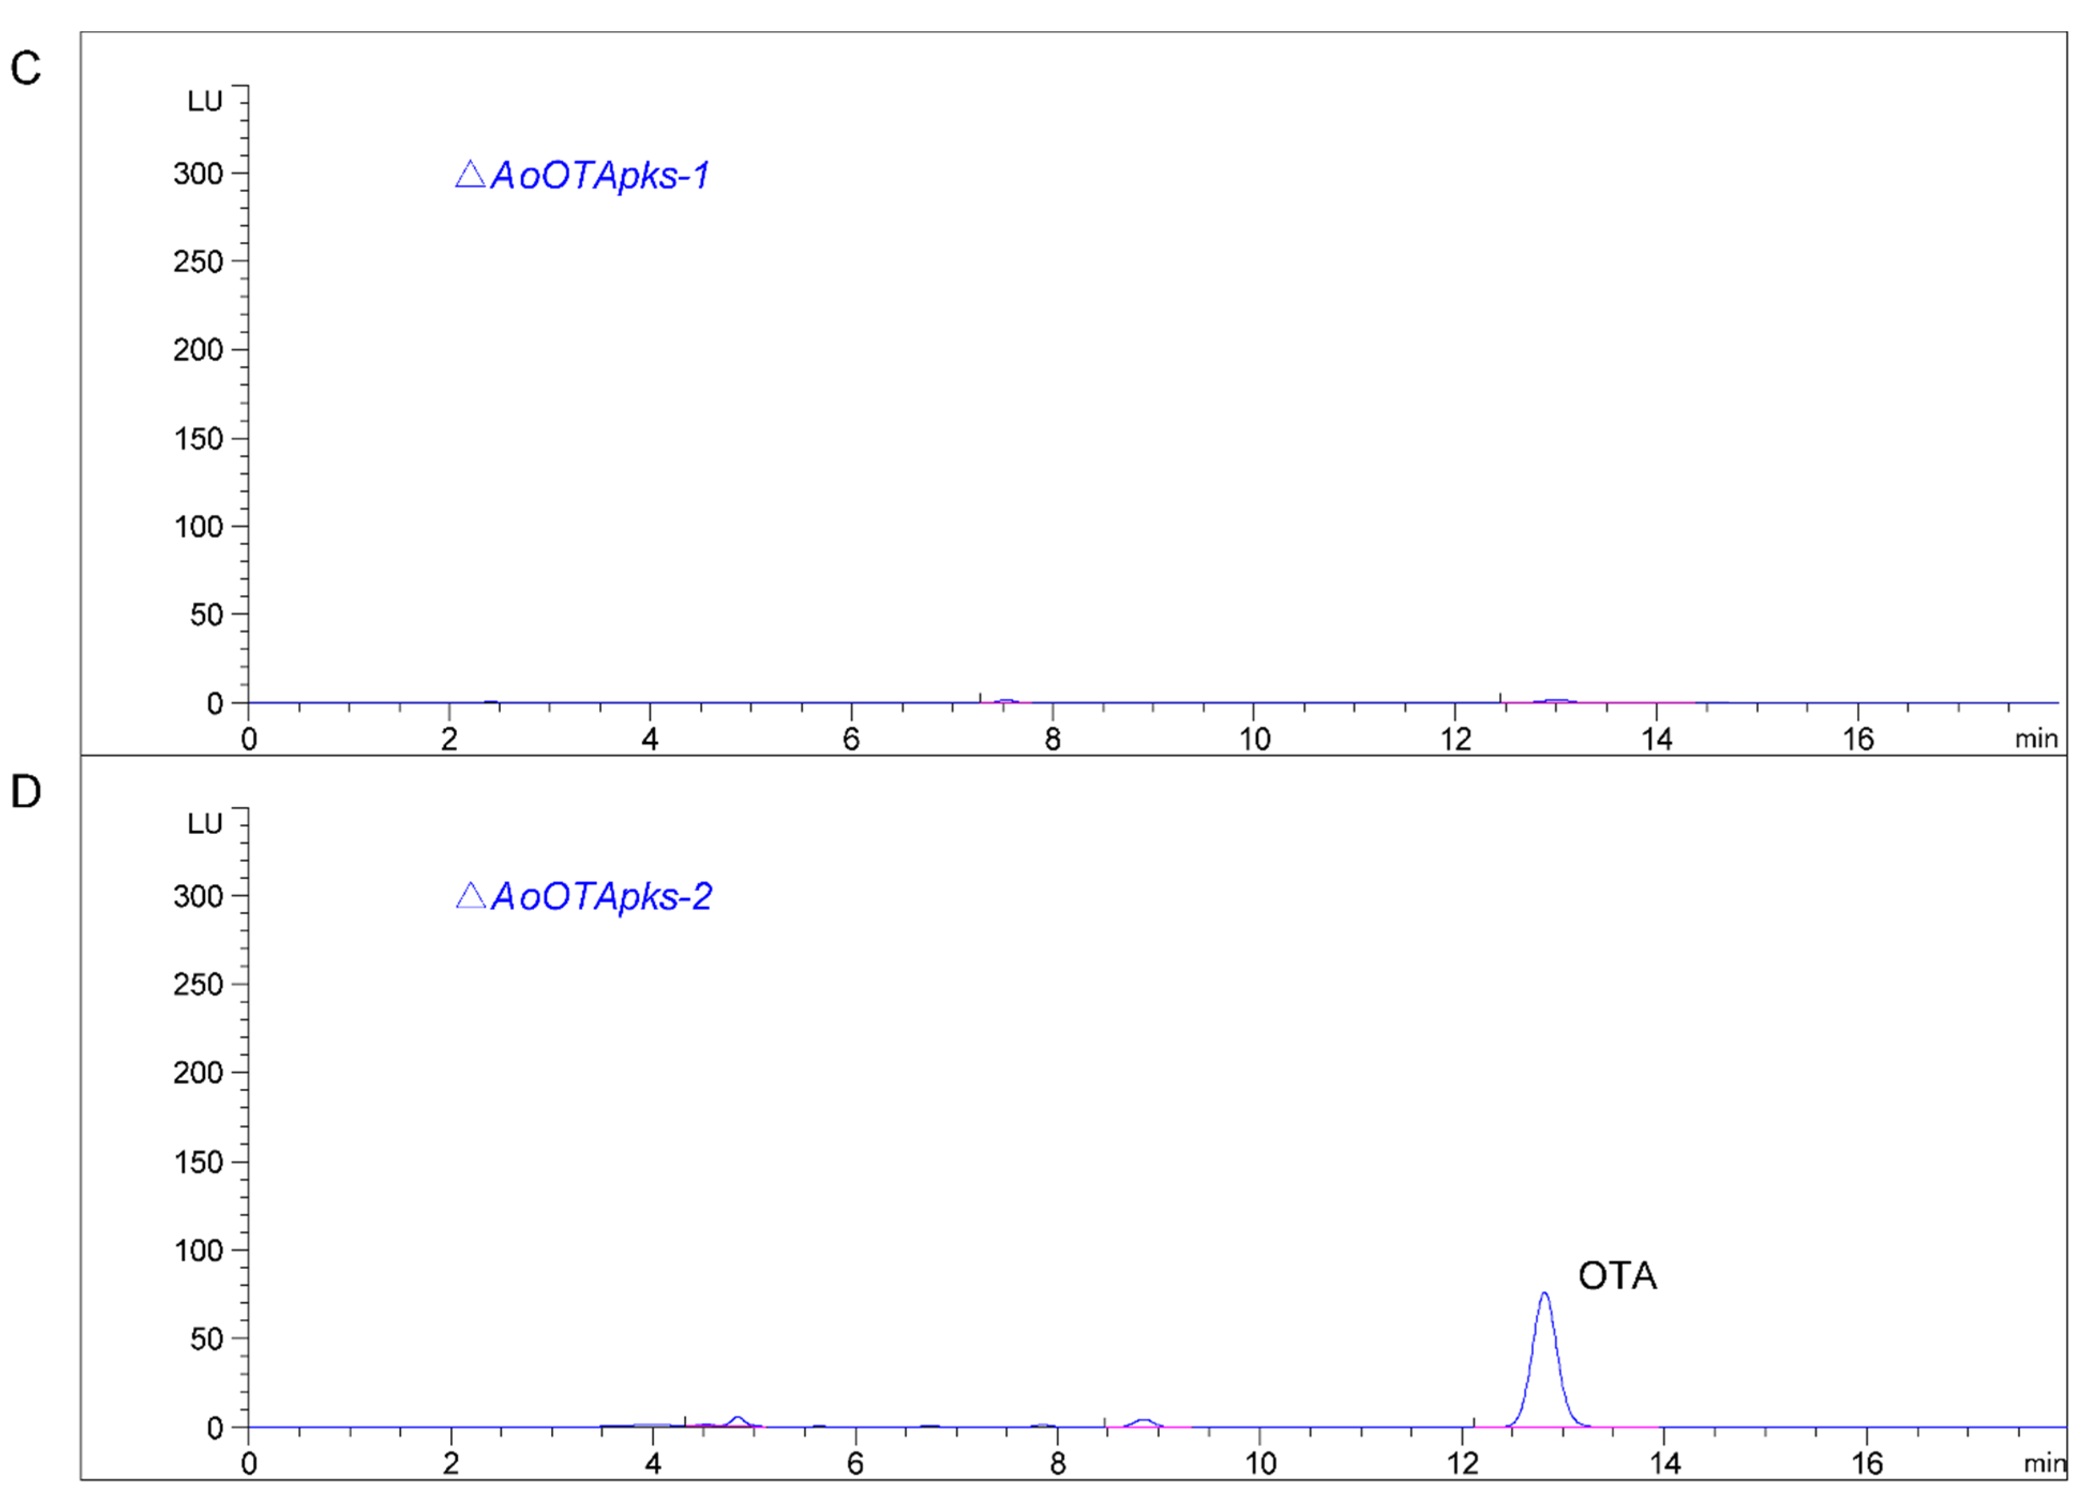
Task: Click the min unit label in panel C
Action: [x=2036, y=739]
